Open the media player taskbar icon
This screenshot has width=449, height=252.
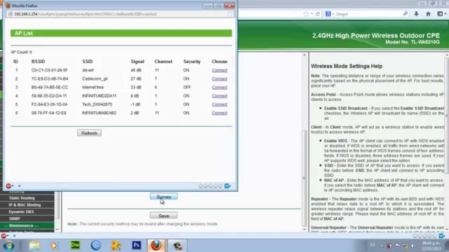click(54, 246)
